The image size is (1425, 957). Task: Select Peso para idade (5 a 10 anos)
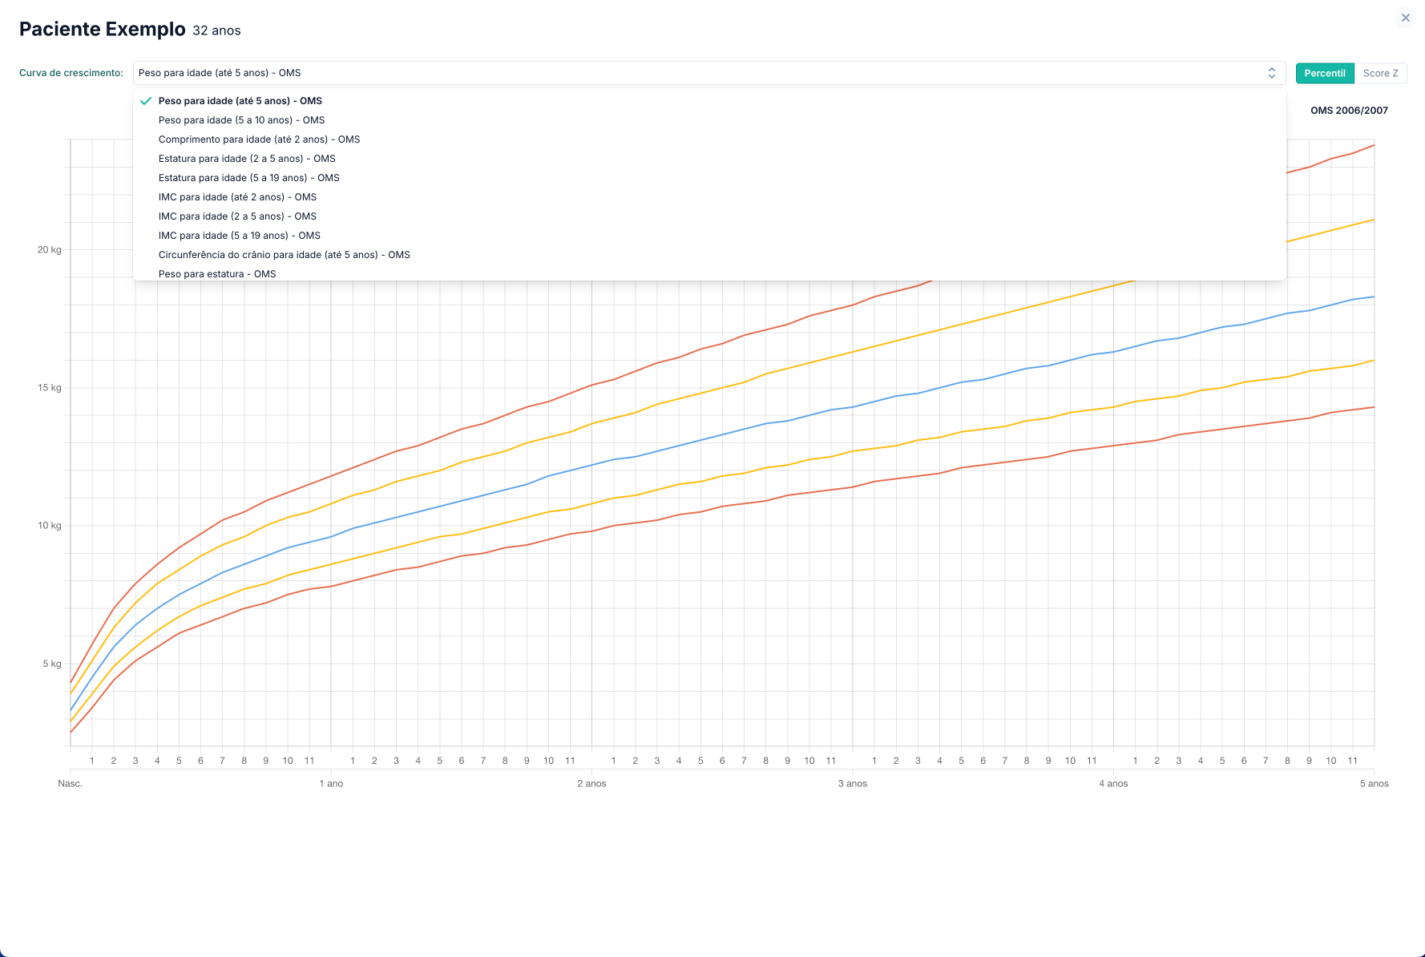tap(242, 120)
